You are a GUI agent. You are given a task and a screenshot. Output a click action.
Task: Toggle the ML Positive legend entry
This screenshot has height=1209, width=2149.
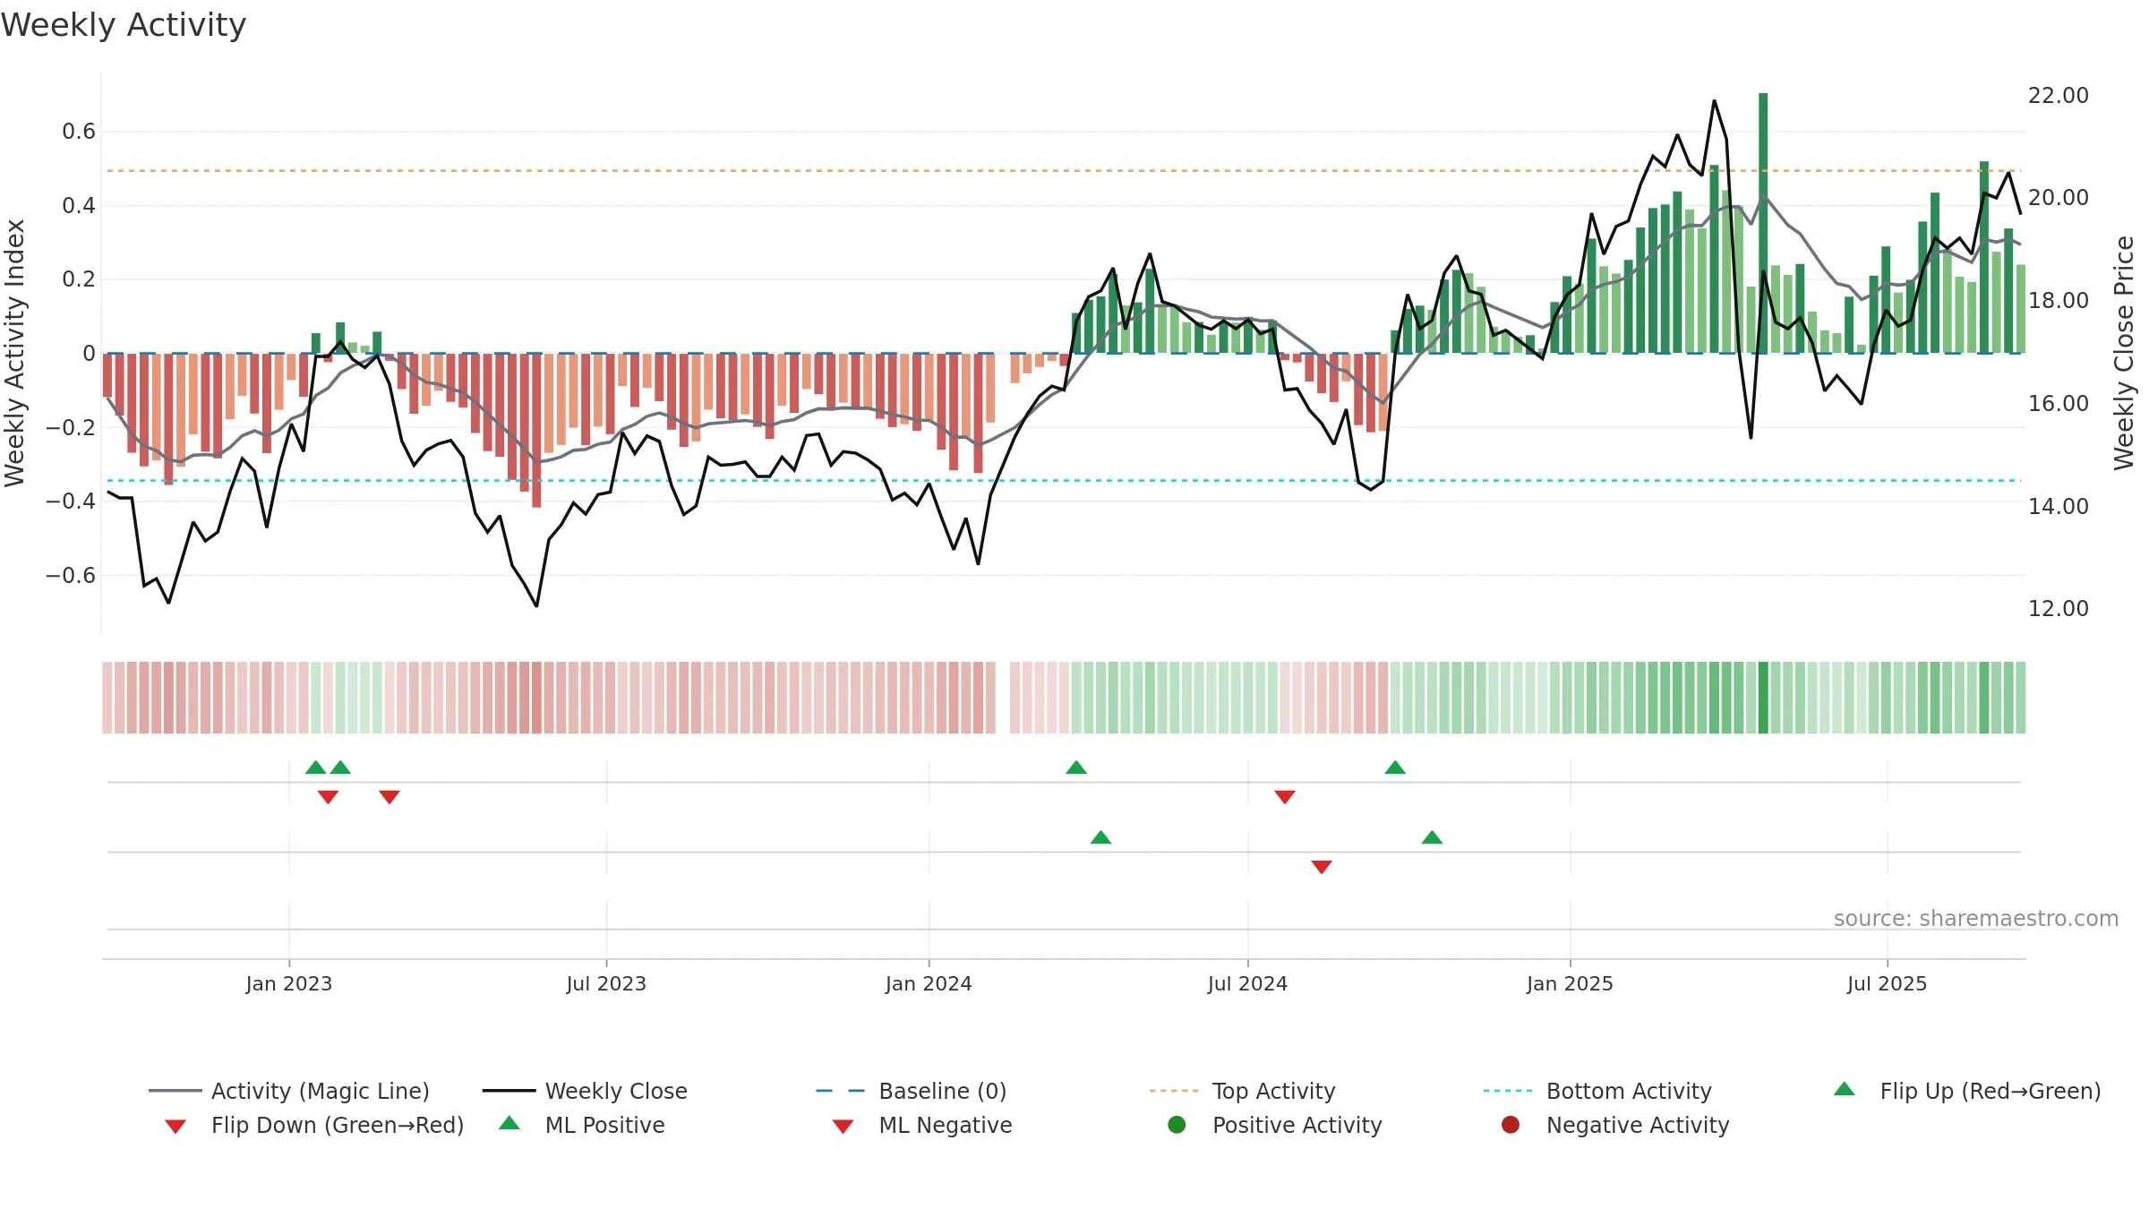[x=582, y=1125]
